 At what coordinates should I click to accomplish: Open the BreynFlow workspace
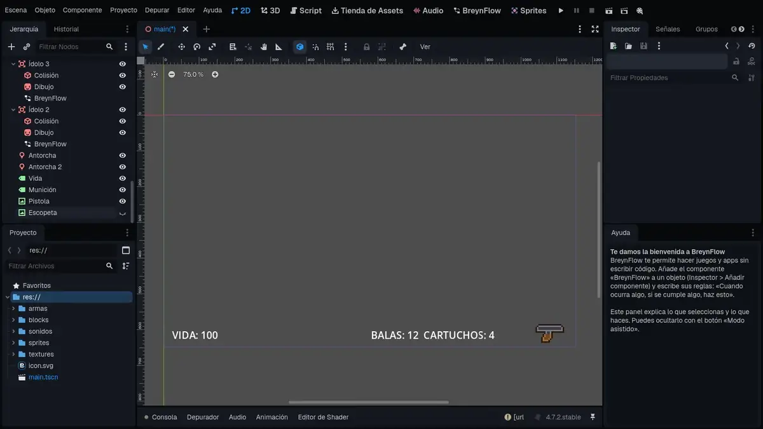tap(477, 11)
